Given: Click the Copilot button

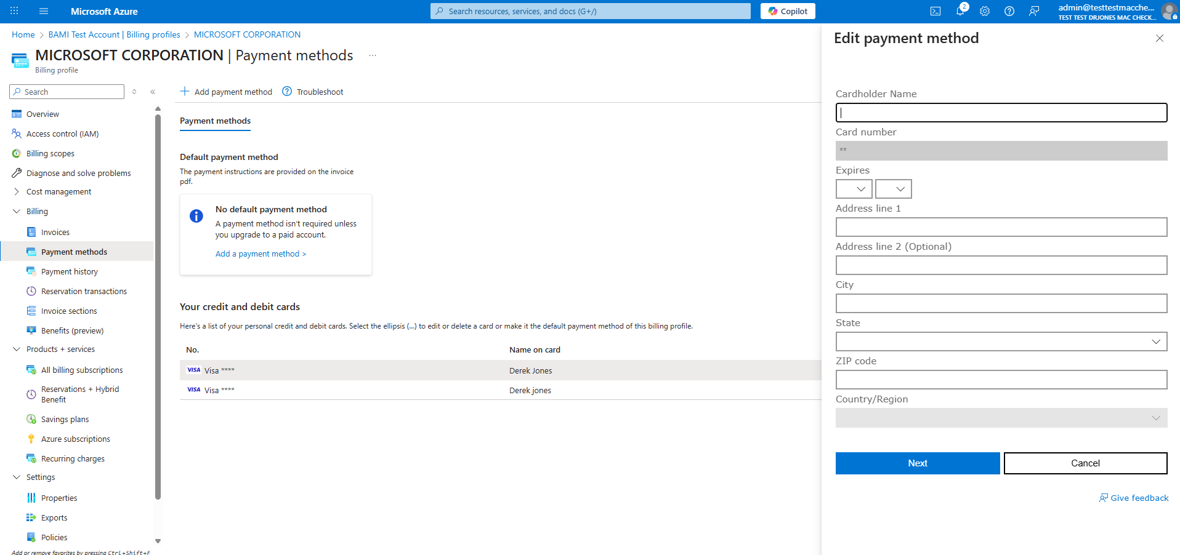Looking at the screenshot, I should point(788,11).
